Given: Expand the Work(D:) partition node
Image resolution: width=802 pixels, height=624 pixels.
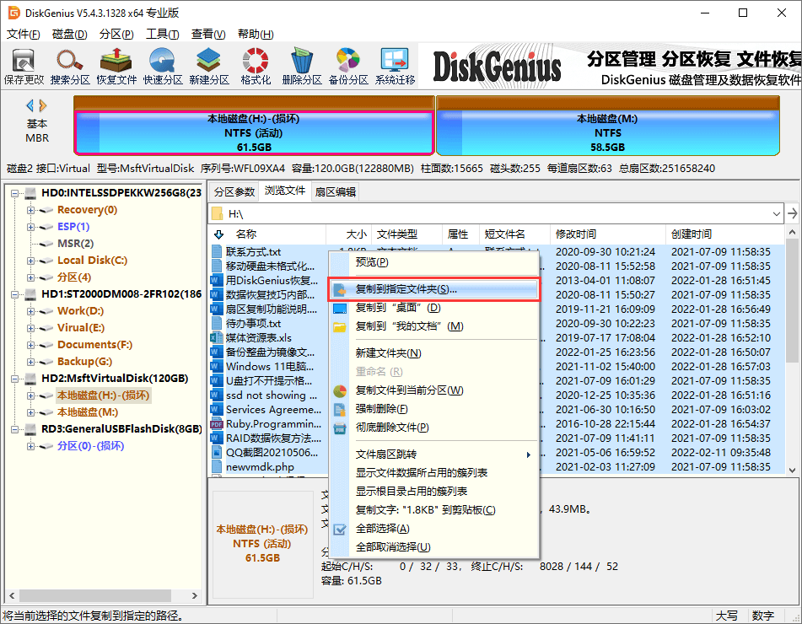Looking at the screenshot, I should [30, 311].
